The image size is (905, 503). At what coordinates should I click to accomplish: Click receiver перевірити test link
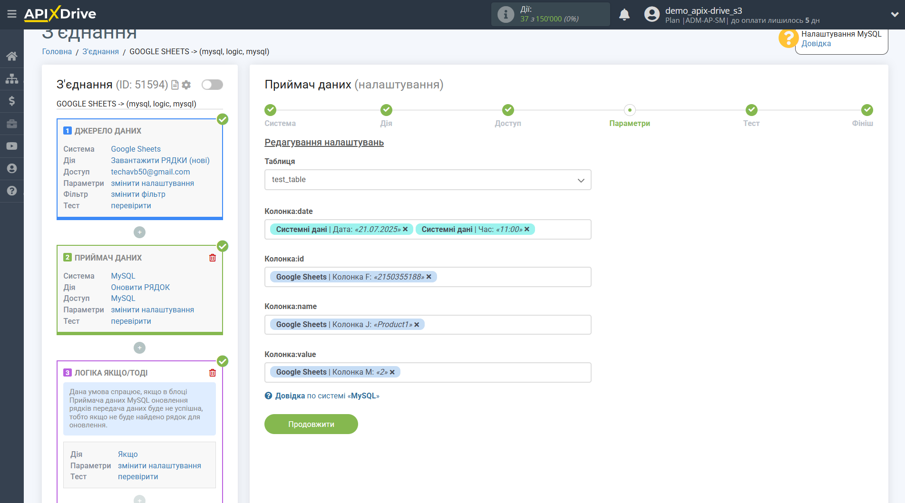tap(131, 321)
